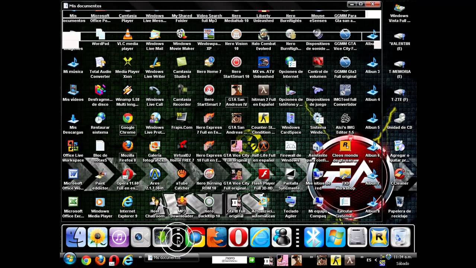Viewport: 476px width, 268px height.
Task: Click the 11:34 a.m. taskbar clock
Action: coord(403,257)
